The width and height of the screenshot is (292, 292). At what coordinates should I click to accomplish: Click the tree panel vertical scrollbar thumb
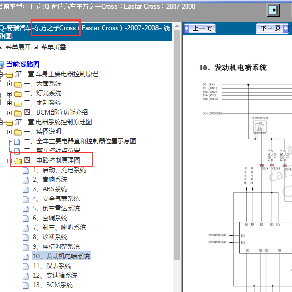point(177,145)
